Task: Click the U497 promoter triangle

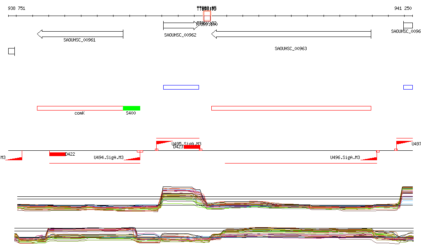Action: coord(405,143)
